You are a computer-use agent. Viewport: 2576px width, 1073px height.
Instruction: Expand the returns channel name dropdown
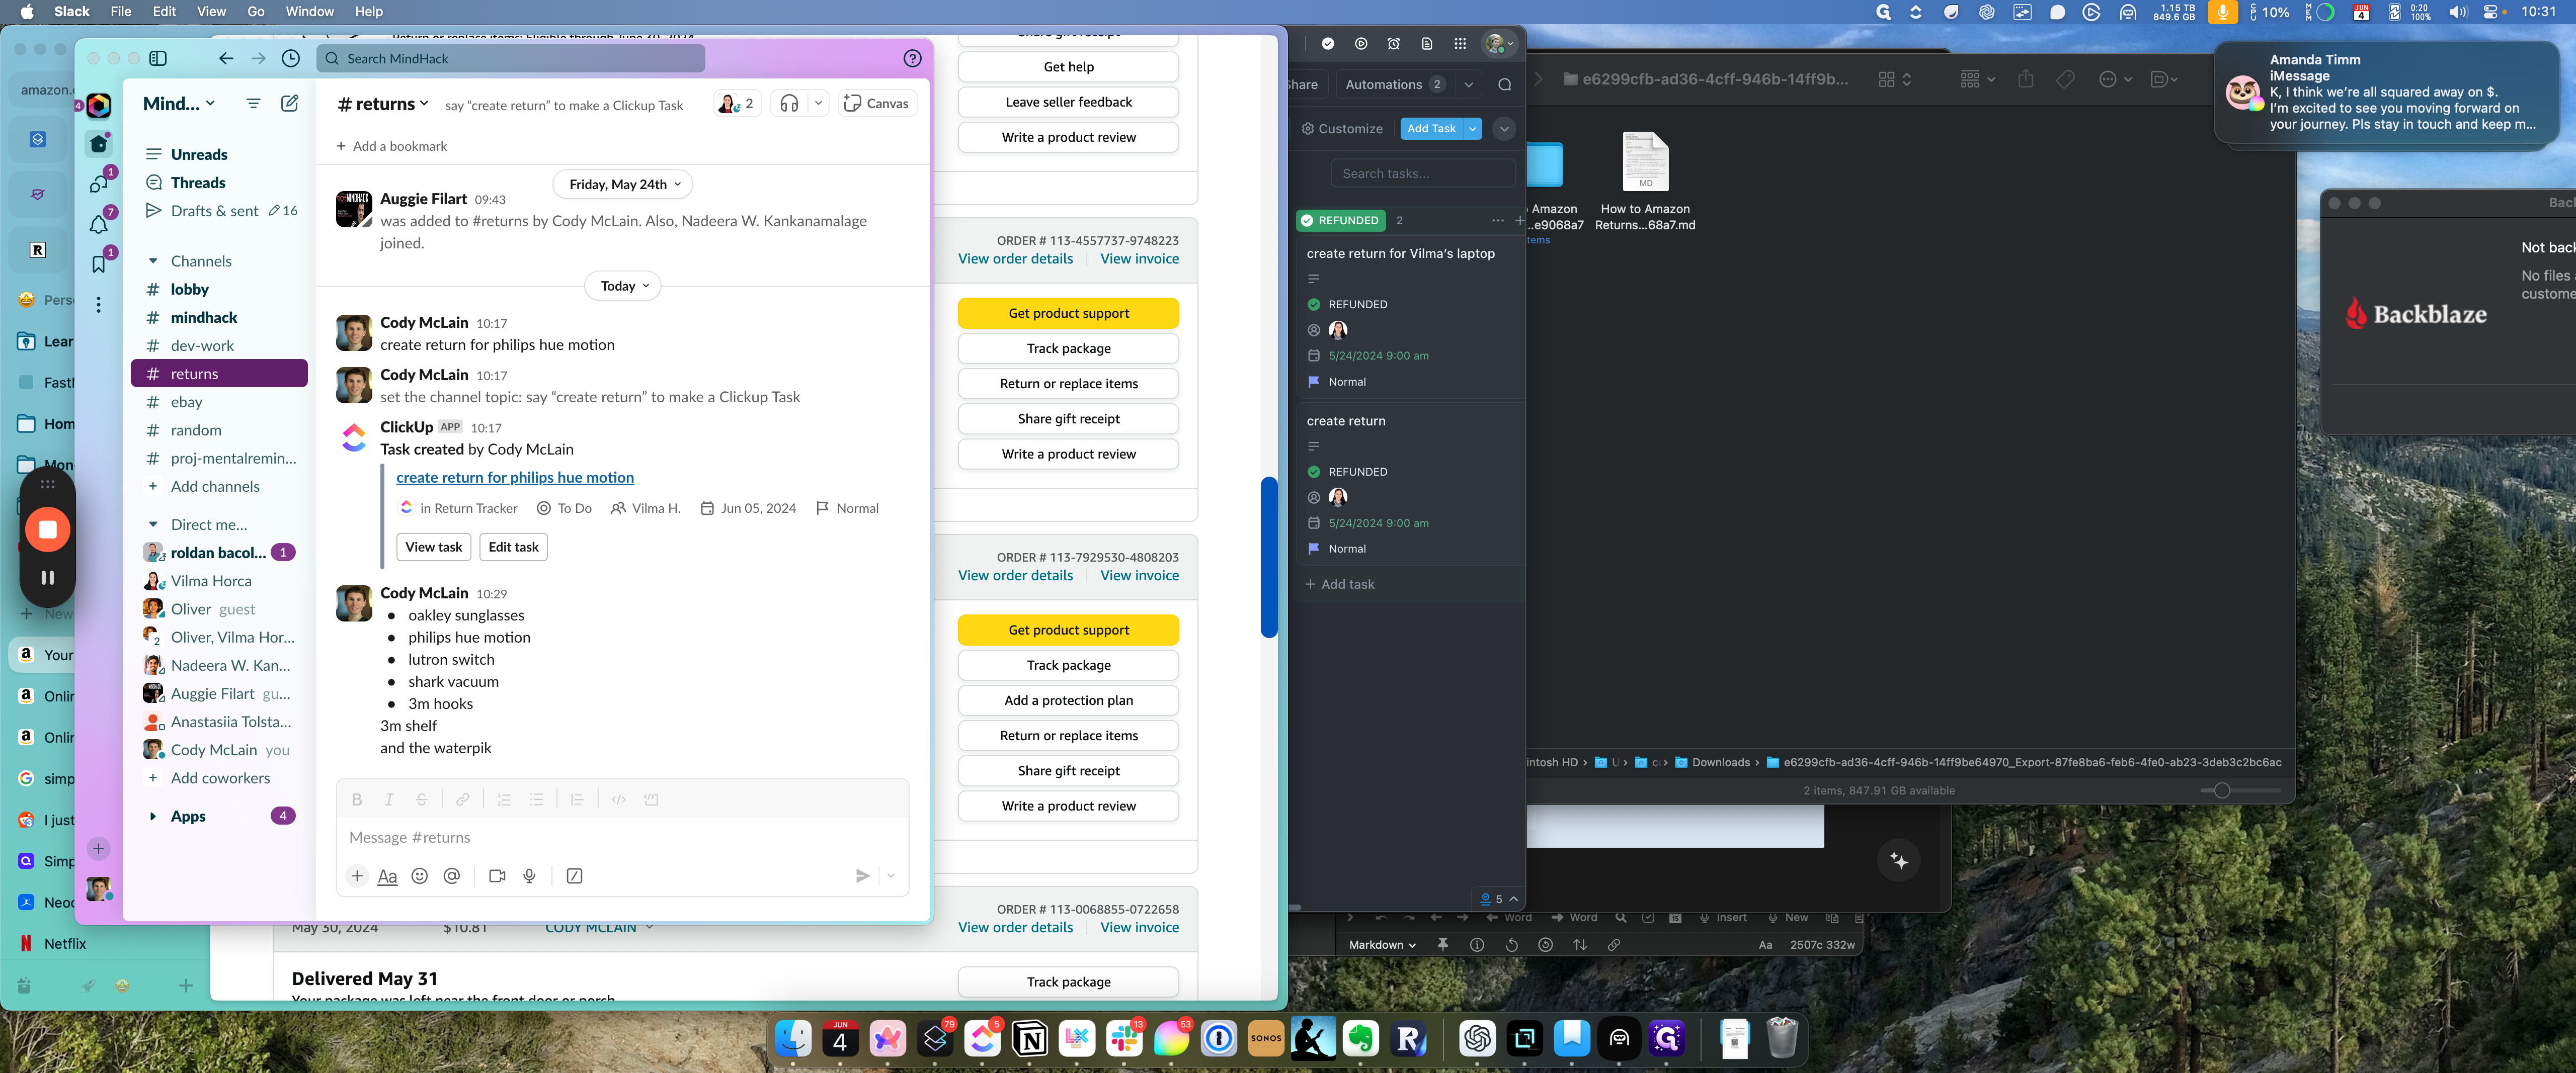tap(384, 103)
